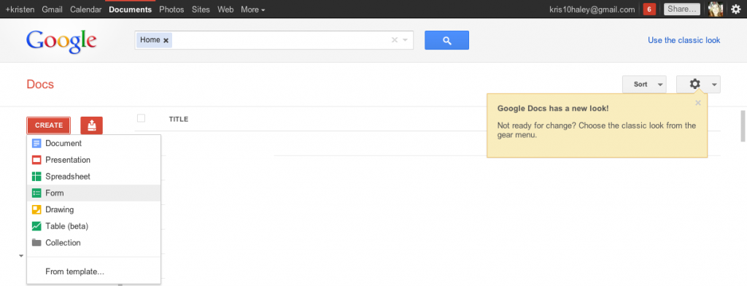Click the vertical scrollbar on the right
The image size is (747, 286).
743,125
